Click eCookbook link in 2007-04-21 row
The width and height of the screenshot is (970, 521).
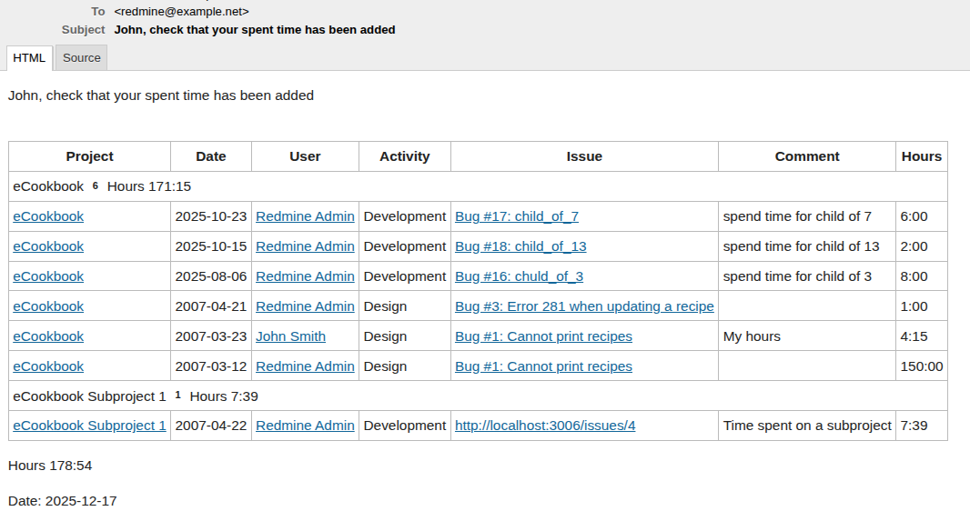(48, 306)
